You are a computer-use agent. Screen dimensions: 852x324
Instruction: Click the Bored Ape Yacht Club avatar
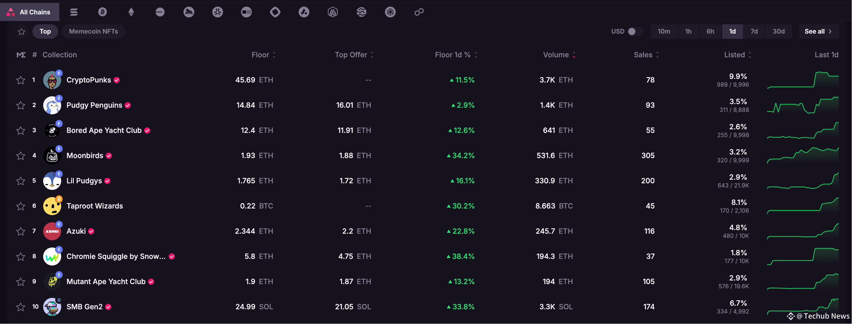(52, 131)
